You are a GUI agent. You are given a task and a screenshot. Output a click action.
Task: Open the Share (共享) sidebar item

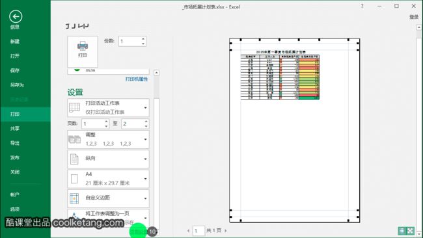pos(15,129)
